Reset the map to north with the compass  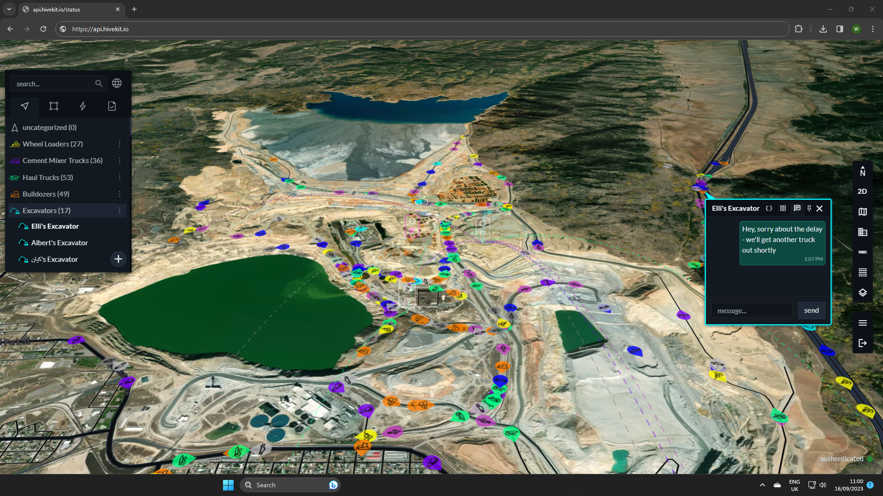(863, 171)
